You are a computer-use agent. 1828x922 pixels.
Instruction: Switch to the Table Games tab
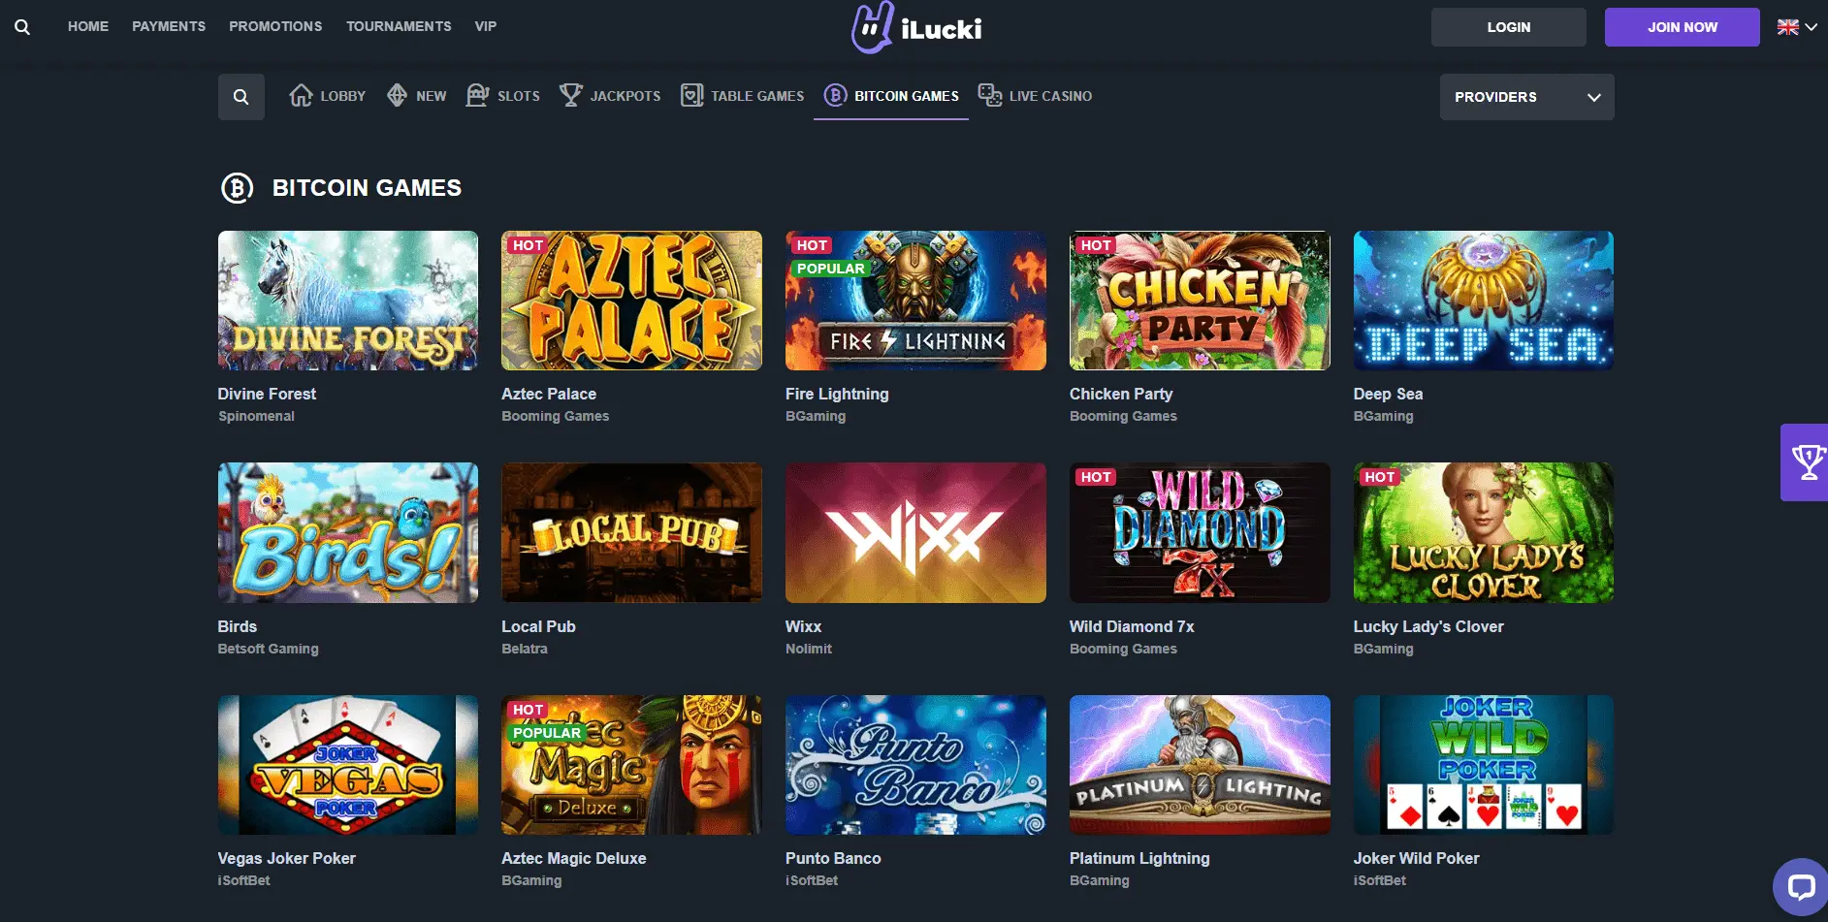[743, 96]
